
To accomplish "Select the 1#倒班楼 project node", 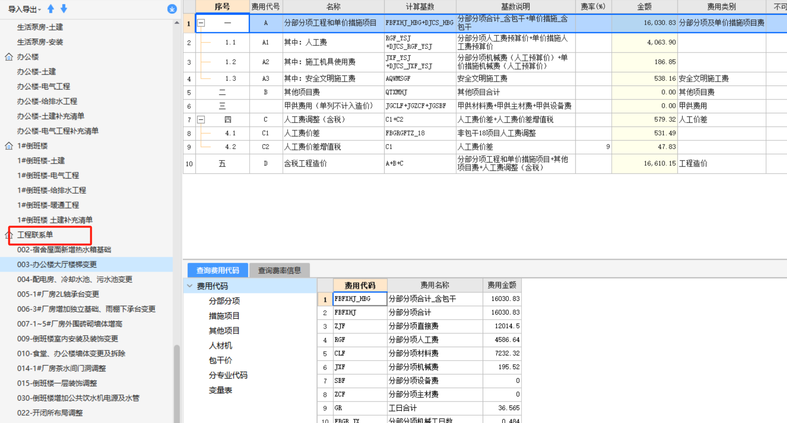I will (32, 146).
